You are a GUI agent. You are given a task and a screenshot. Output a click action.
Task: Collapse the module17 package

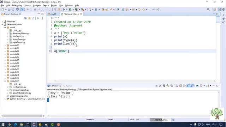(5, 81)
